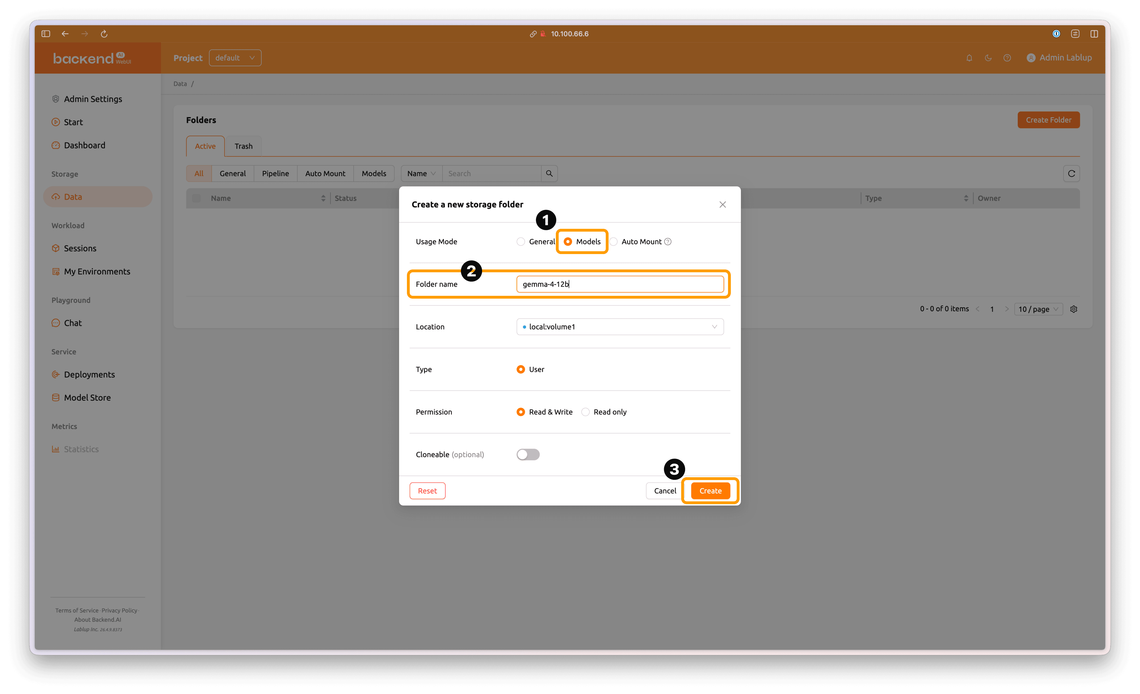Image resolution: width=1140 pixels, height=694 pixels.
Task: Switch to the Active folders tab
Action: point(205,146)
